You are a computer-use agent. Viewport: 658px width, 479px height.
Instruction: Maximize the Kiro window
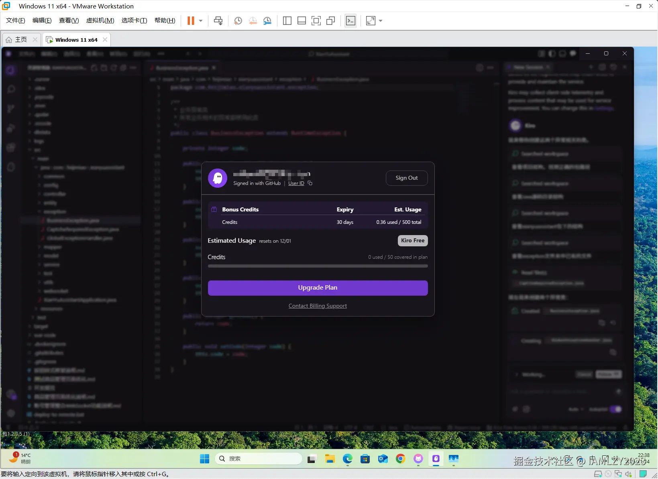pos(606,53)
